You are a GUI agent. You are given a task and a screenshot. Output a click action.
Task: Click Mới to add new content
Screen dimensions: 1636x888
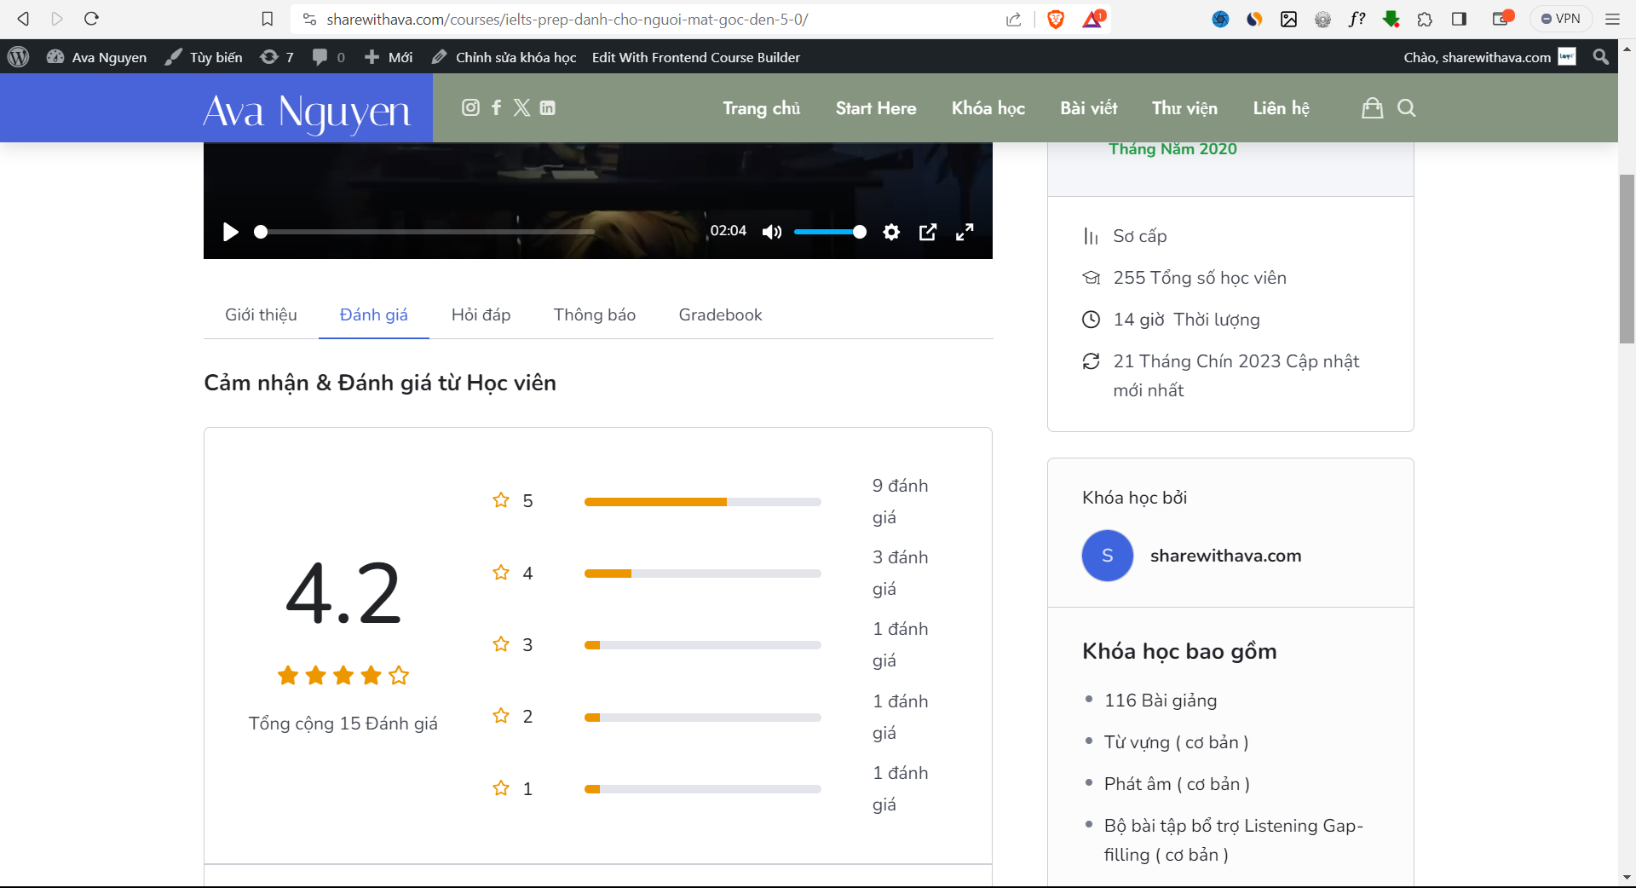[389, 57]
